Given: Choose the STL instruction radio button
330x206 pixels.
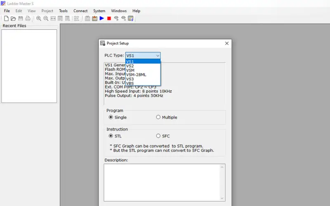Looking at the screenshot, I should pos(111,136).
